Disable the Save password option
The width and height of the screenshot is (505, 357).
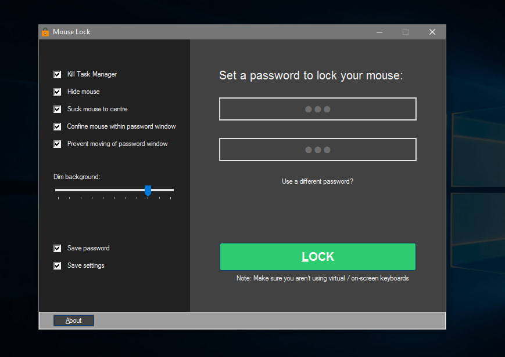pyautogui.click(x=57, y=248)
